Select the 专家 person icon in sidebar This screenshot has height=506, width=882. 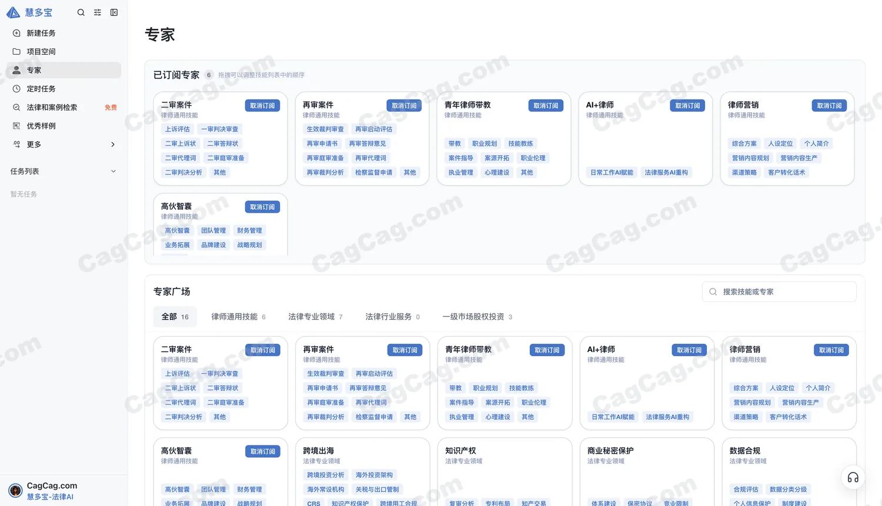[x=16, y=70]
